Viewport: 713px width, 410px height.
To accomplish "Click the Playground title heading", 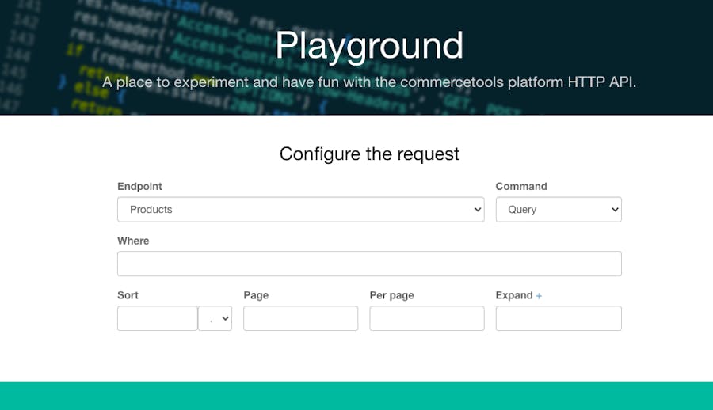I will [x=369, y=45].
